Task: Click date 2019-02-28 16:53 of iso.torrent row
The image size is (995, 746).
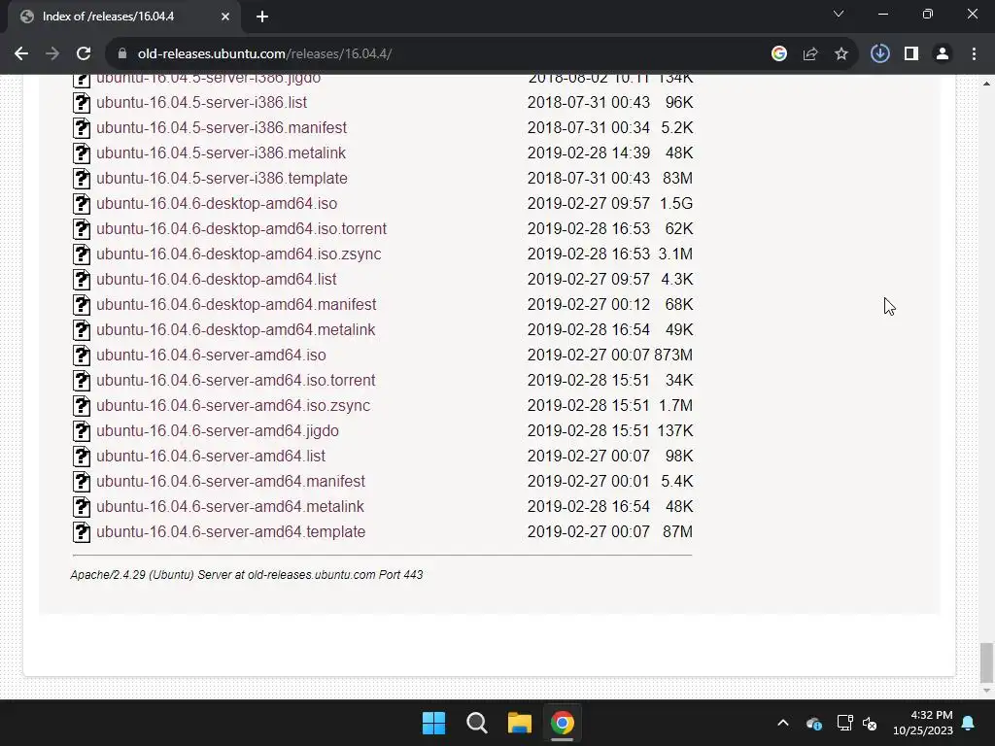Action: coord(588,229)
